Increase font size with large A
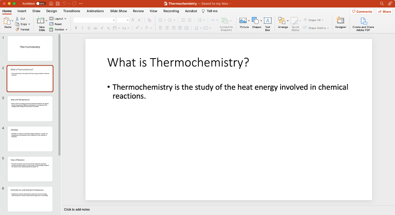395x215 pixels. coord(133,20)
